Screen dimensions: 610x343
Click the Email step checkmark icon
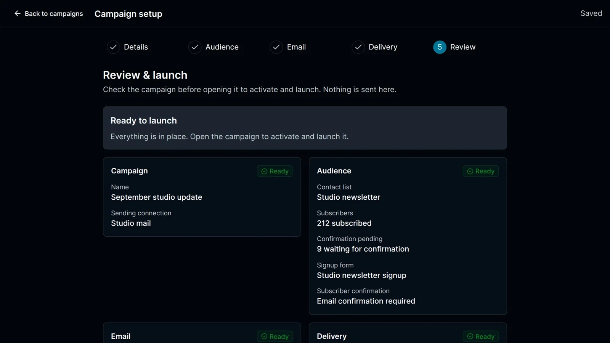point(276,47)
